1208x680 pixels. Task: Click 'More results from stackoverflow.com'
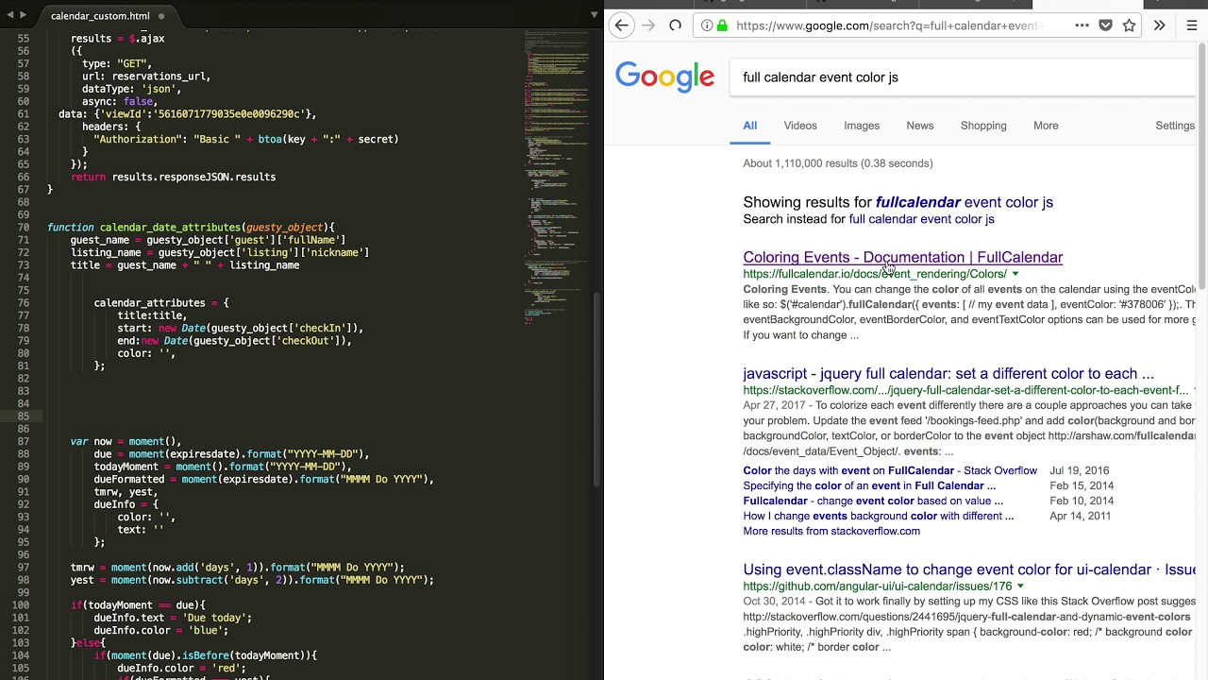click(831, 531)
